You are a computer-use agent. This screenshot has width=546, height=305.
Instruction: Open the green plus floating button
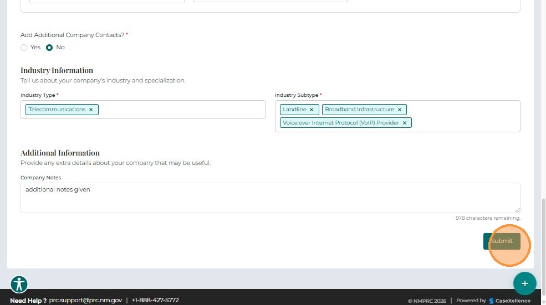coord(525,283)
